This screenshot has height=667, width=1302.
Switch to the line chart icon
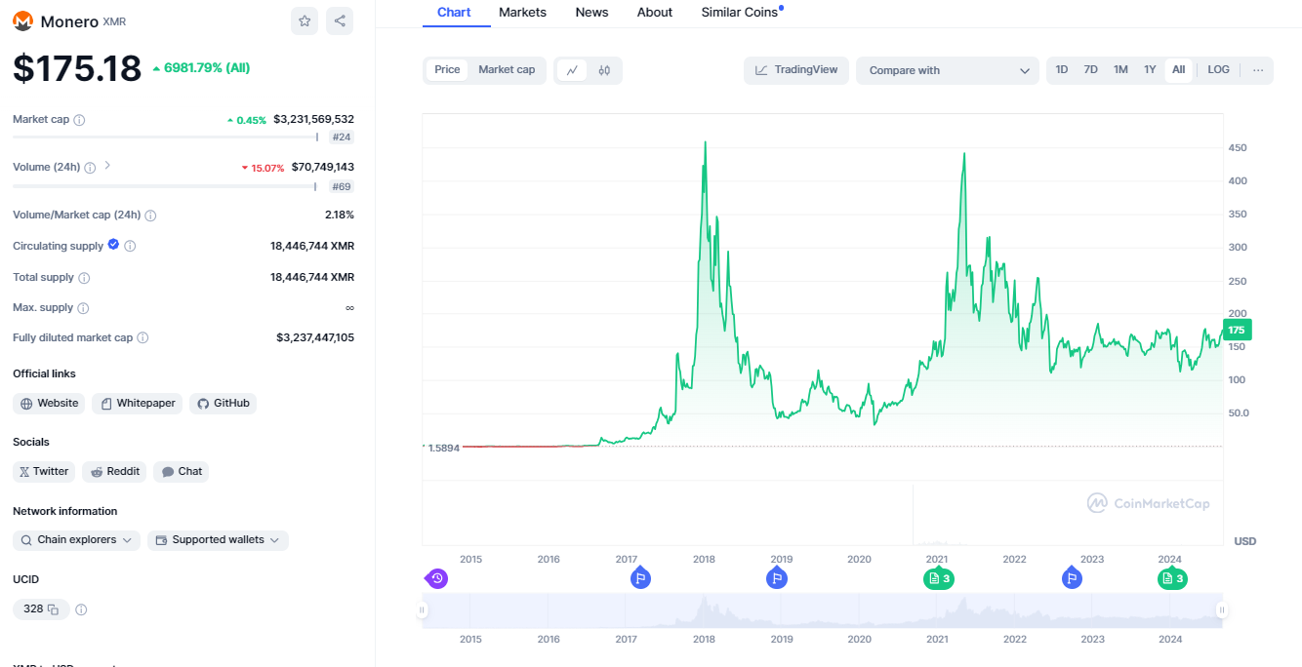tap(572, 70)
